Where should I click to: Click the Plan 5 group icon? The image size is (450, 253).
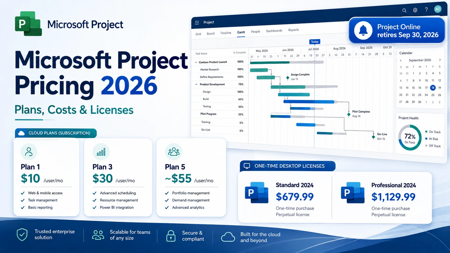pos(174,152)
